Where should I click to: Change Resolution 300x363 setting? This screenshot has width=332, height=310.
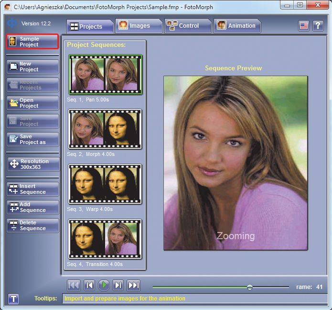tap(33, 165)
